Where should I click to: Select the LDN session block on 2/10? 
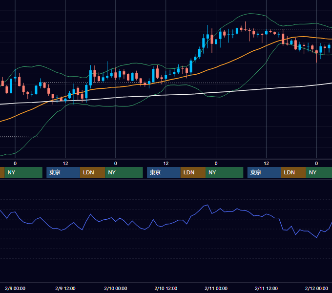(193, 172)
